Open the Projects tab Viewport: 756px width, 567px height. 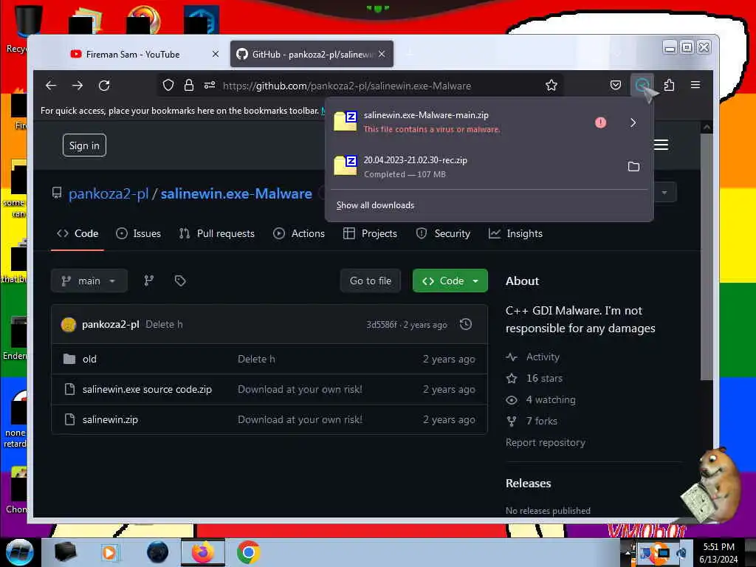click(x=370, y=234)
